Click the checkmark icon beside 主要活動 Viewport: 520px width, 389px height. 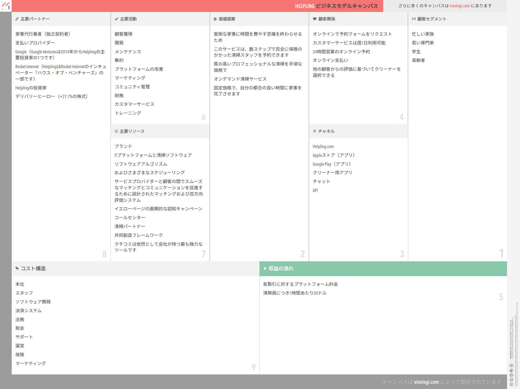116,19
